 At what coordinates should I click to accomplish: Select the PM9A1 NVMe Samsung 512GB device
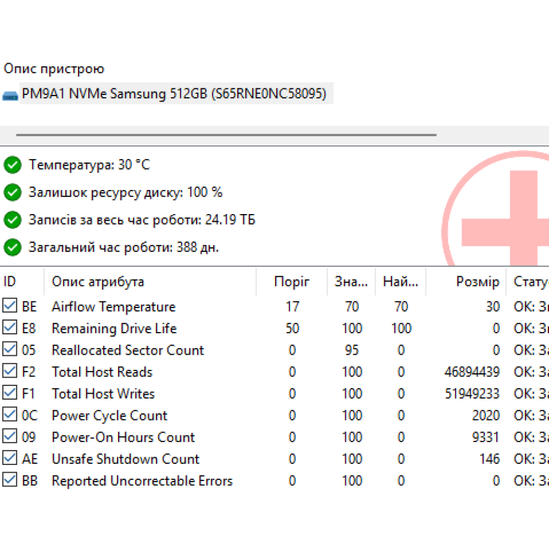tap(174, 94)
